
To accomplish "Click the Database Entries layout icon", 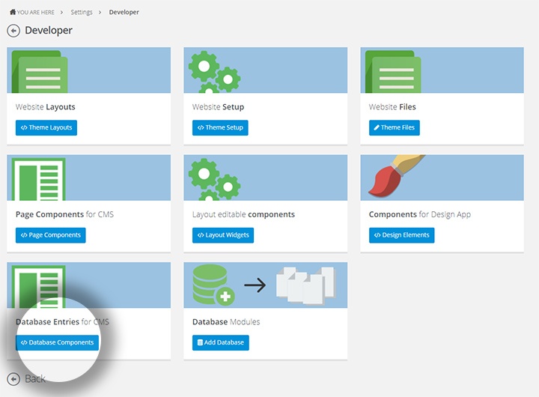I will tap(38, 286).
